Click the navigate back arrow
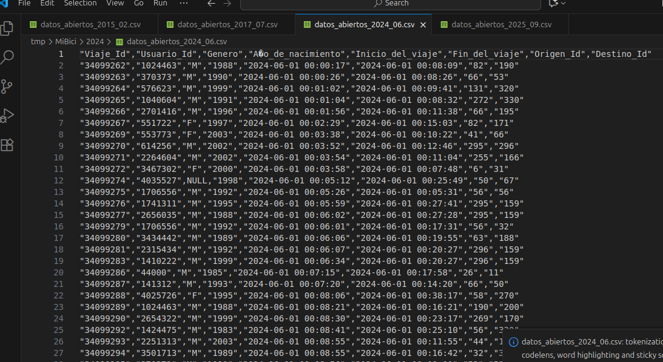 pyautogui.click(x=211, y=4)
